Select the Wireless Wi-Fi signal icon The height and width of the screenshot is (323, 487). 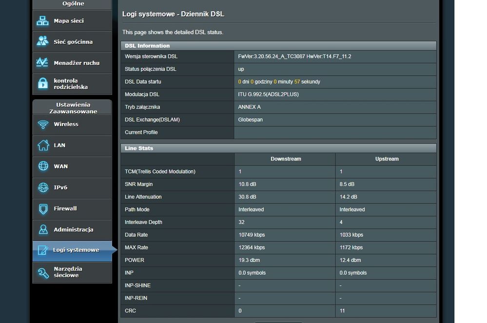pos(43,125)
